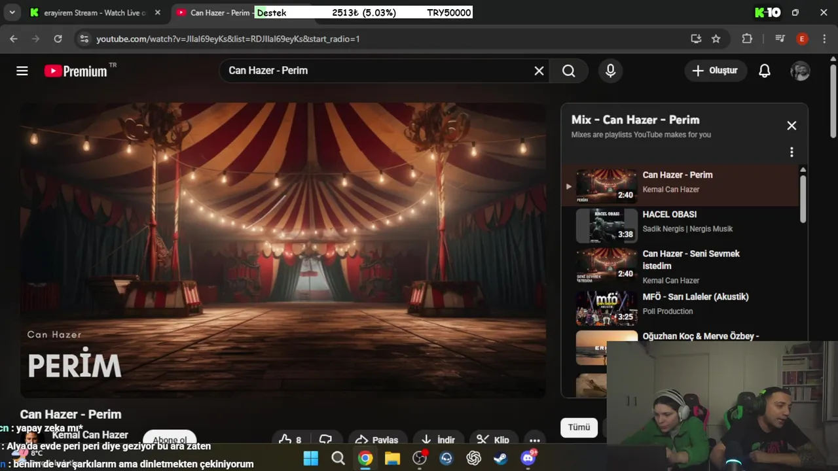Click the Oluştur create button
This screenshot has height=471, width=838.
pos(716,71)
